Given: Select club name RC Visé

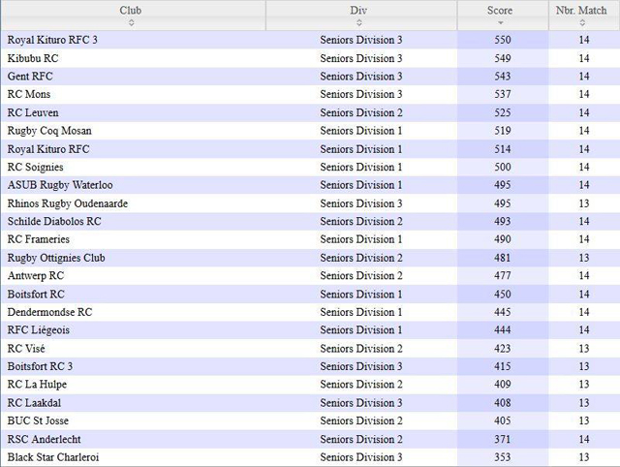Looking at the screenshot, I should [26, 349].
